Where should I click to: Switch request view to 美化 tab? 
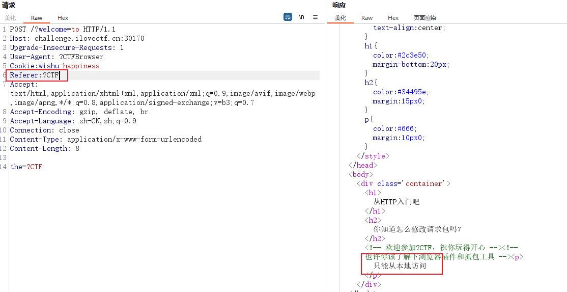(x=10, y=18)
